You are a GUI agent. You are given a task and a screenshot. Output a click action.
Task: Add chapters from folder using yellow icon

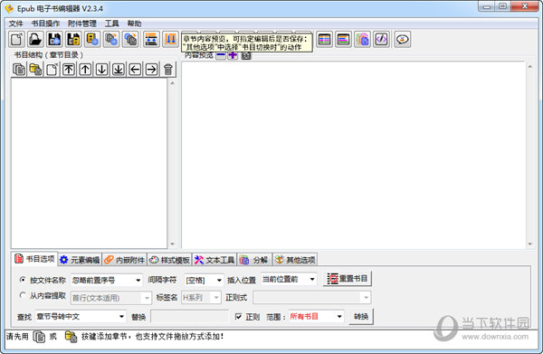point(35,70)
